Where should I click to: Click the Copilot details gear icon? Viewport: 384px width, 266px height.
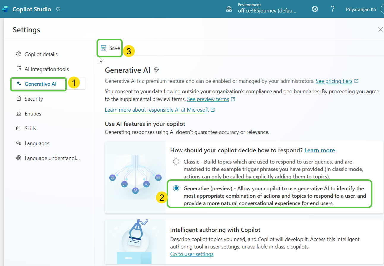19,54
